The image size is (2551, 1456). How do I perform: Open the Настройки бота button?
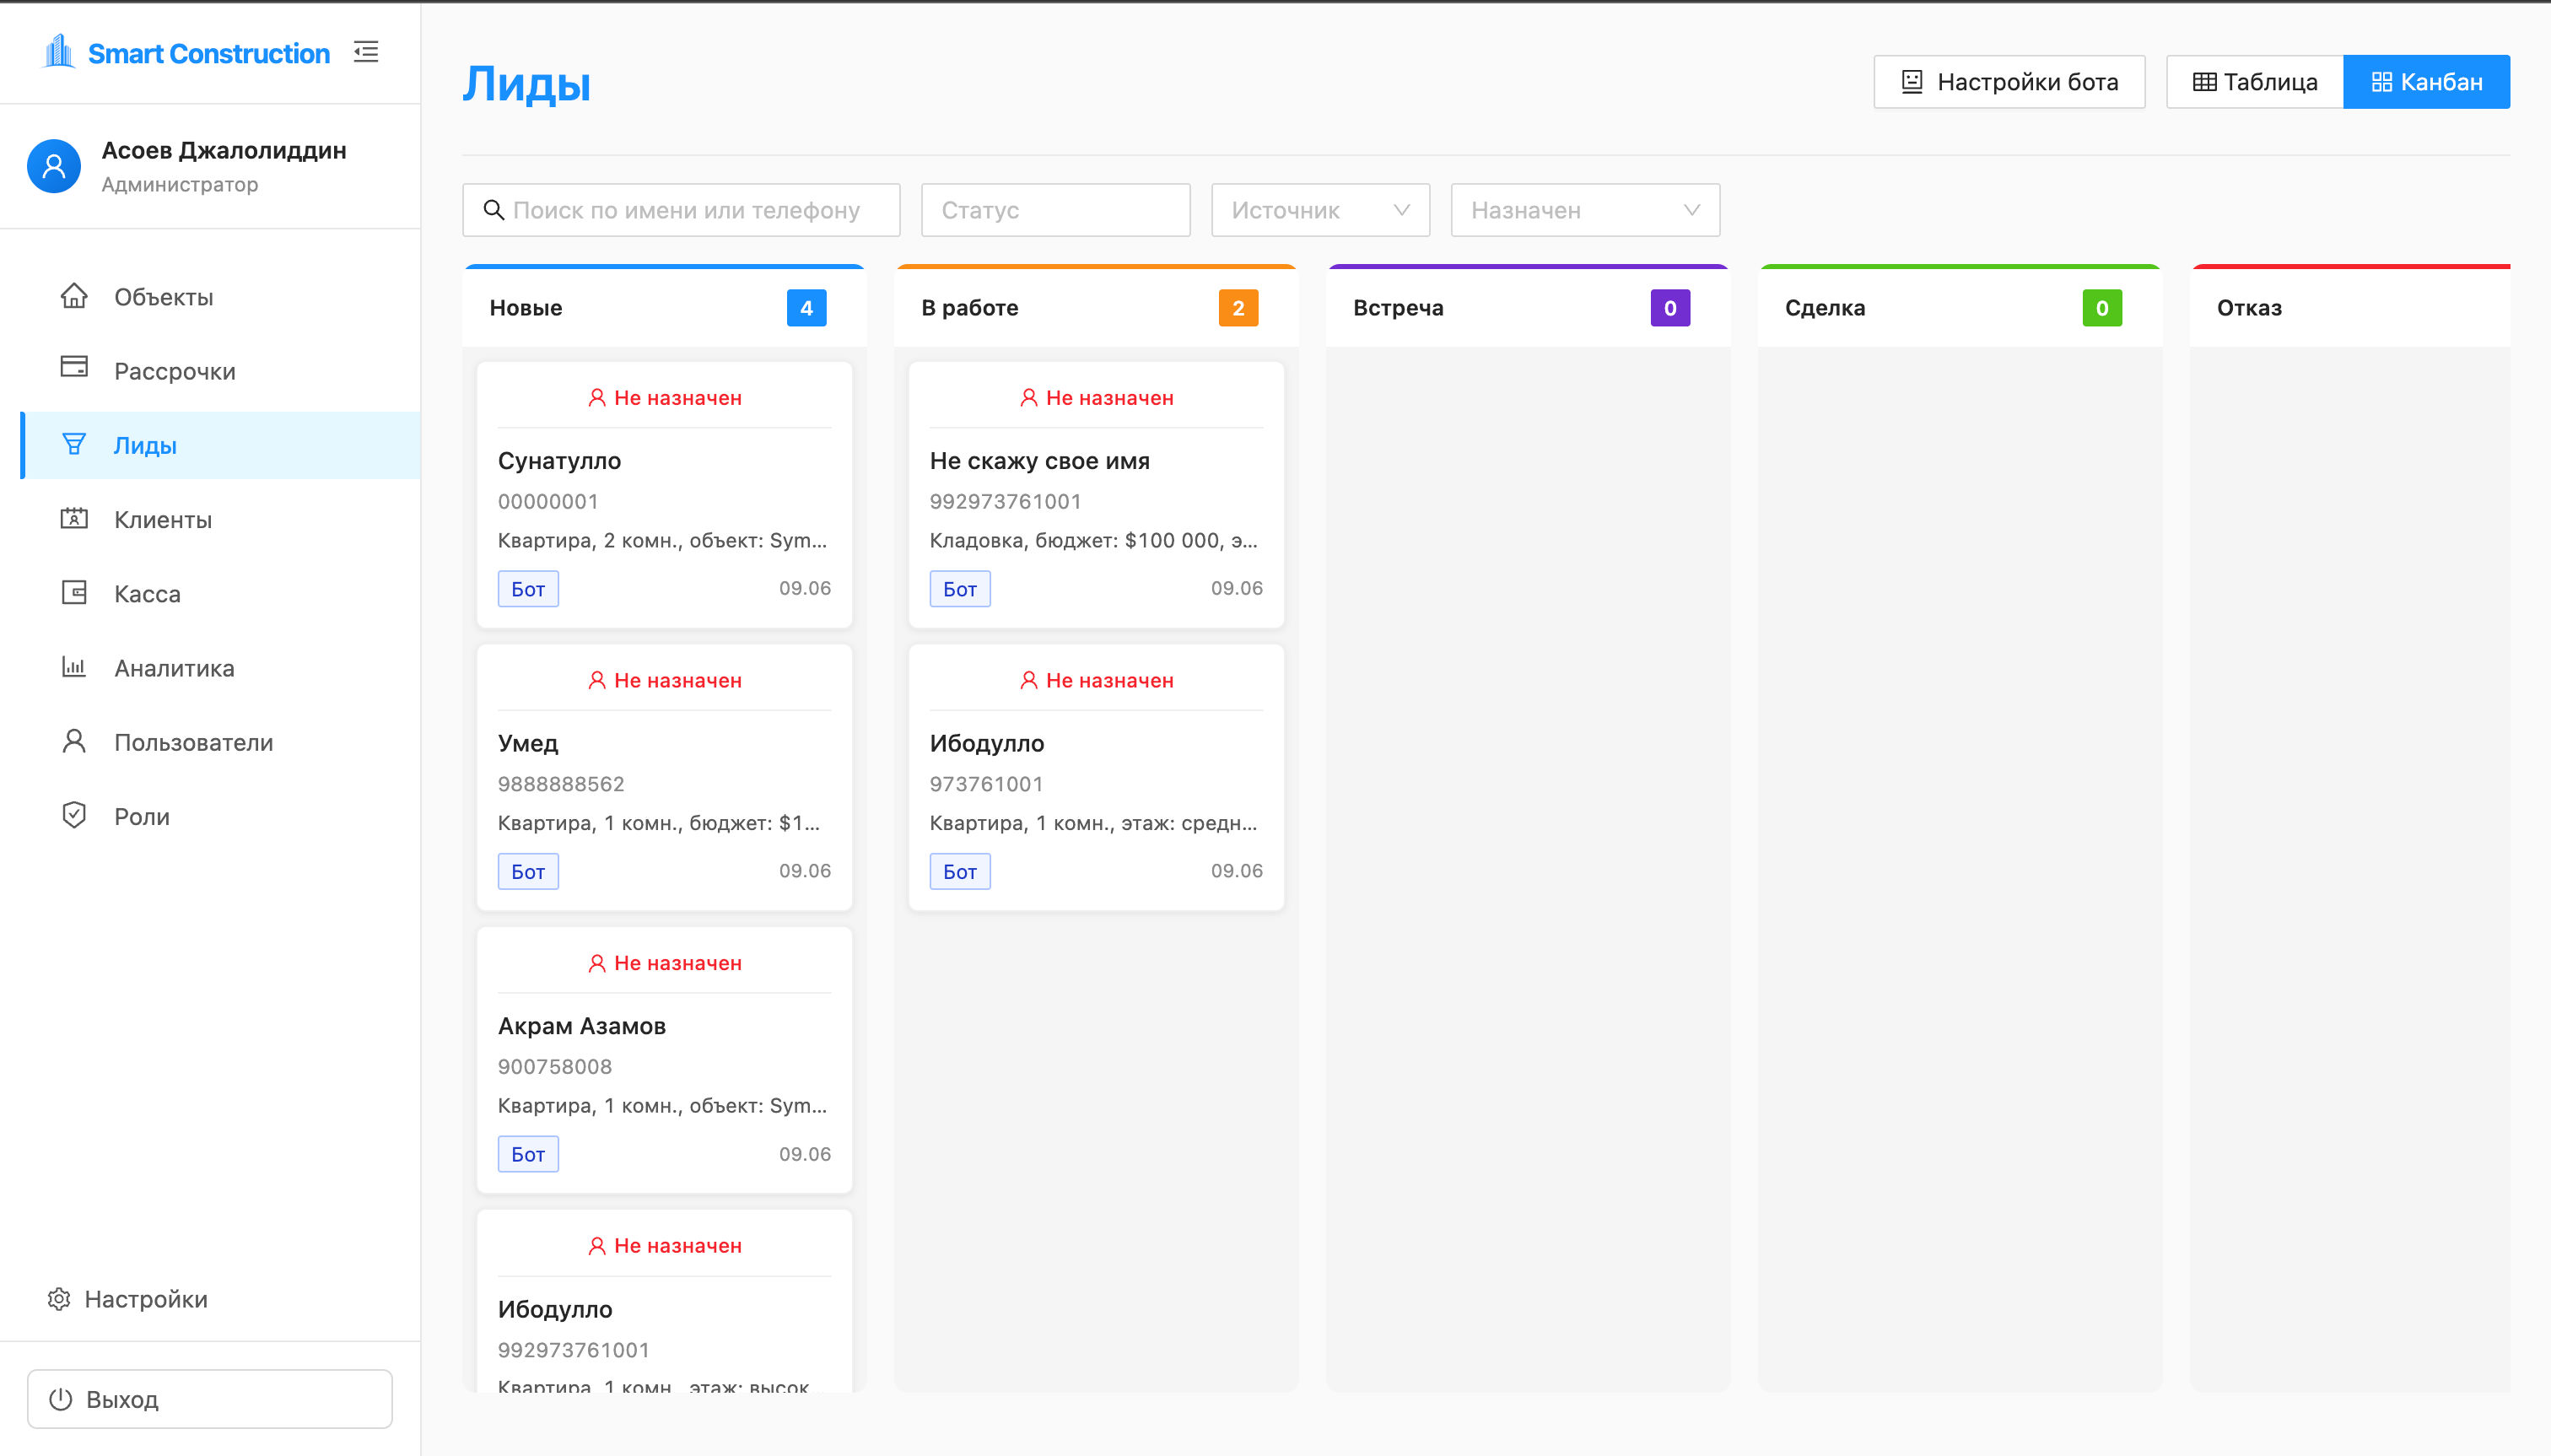point(2009,82)
